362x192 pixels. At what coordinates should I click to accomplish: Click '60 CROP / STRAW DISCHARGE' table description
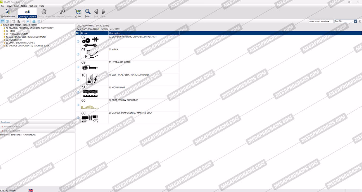click(123, 100)
